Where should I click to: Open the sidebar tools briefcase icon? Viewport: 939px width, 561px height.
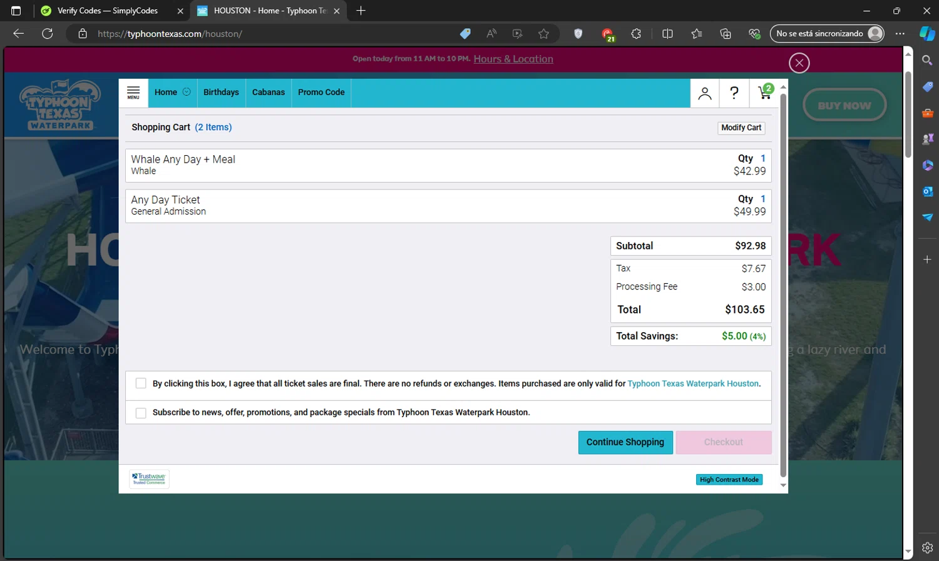[x=927, y=113]
